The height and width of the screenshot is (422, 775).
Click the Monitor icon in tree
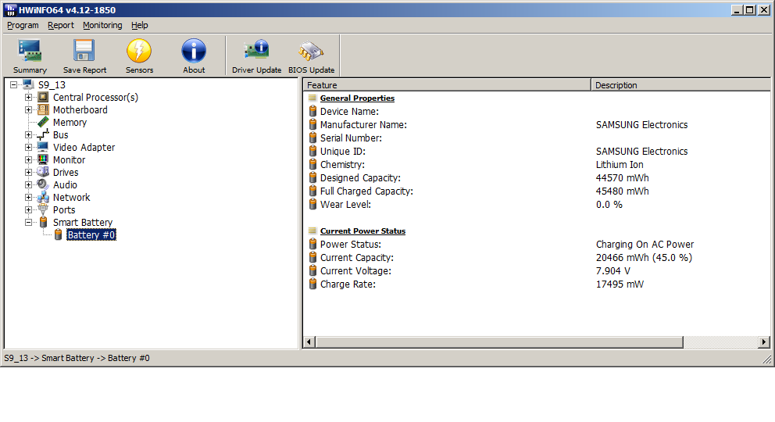44,159
